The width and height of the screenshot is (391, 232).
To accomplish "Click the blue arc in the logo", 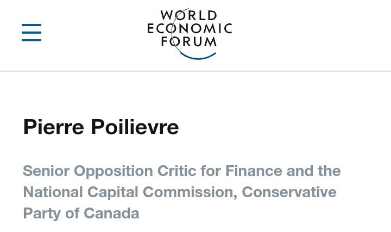I will point(200,54).
